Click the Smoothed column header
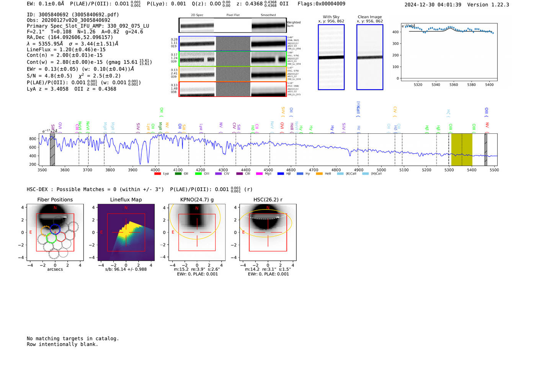 pos(268,15)
